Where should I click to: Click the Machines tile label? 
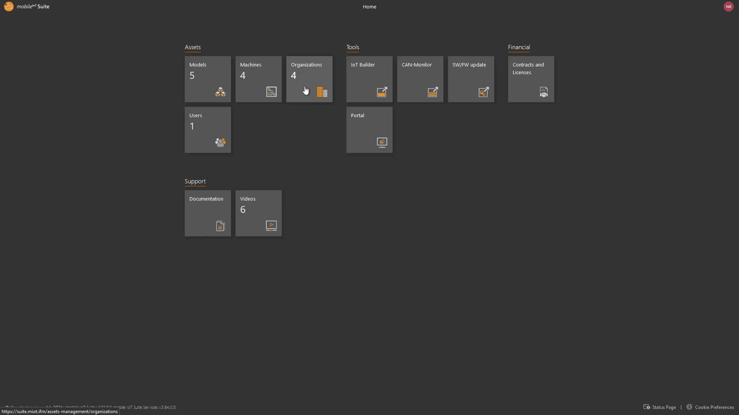(x=251, y=65)
